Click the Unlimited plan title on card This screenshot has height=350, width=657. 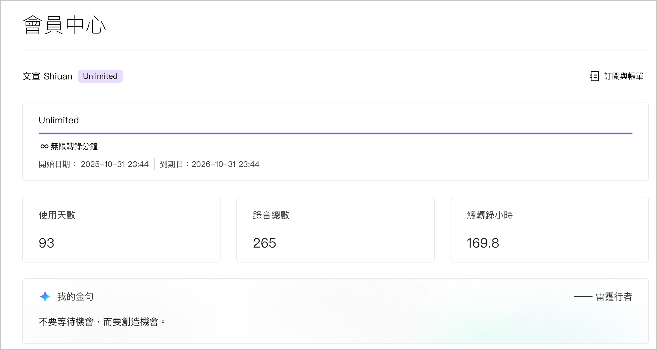click(x=58, y=120)
